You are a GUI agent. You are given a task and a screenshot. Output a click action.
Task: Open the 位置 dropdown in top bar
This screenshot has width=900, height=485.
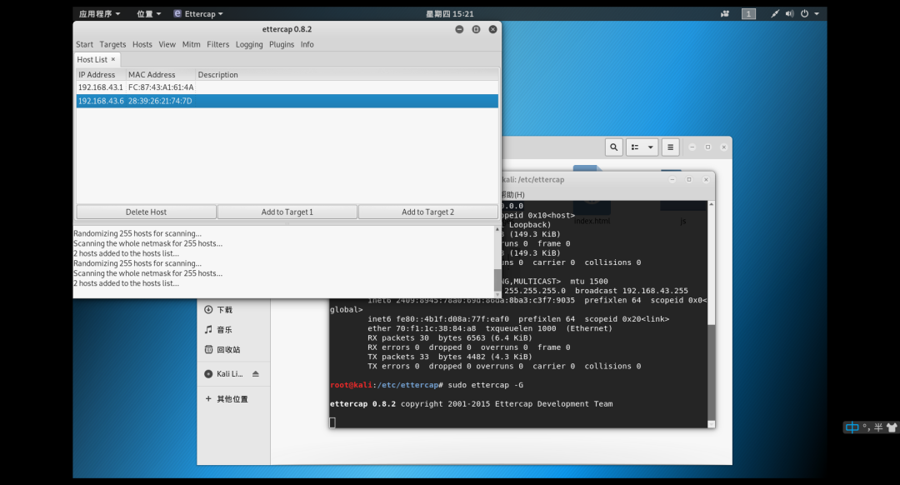pos(148,14)
